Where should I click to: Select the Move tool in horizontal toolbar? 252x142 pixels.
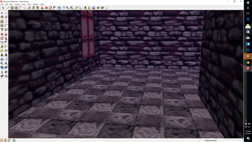pos(46,8)
